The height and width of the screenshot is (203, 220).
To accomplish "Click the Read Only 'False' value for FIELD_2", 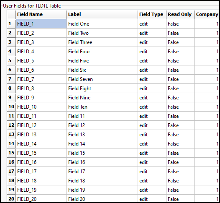I will (x=180, y=33).
